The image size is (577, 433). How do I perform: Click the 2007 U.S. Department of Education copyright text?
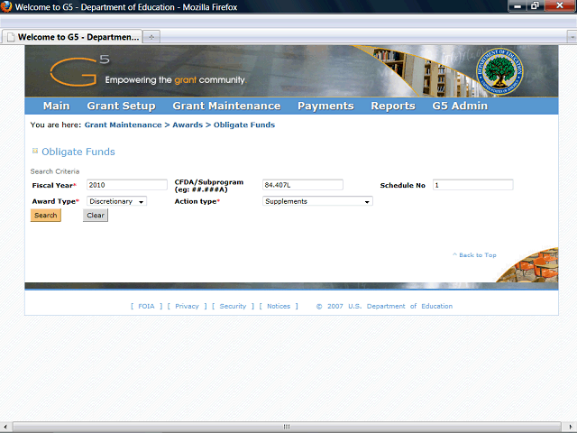[x=384, y=306]
